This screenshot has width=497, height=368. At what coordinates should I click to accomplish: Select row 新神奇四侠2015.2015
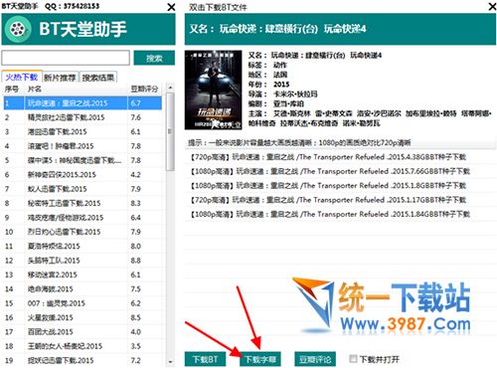click(x=83, y=174)
